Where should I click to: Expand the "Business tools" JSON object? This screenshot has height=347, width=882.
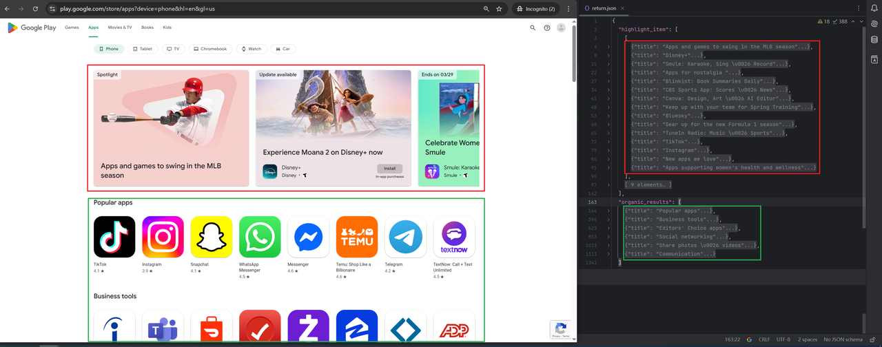coord(608,219)
